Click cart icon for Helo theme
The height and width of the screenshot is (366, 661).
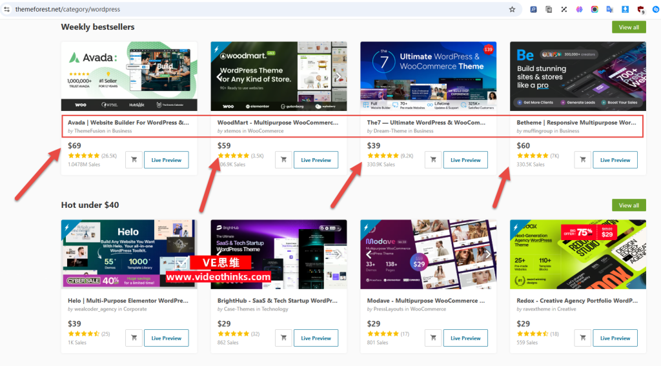134,338
